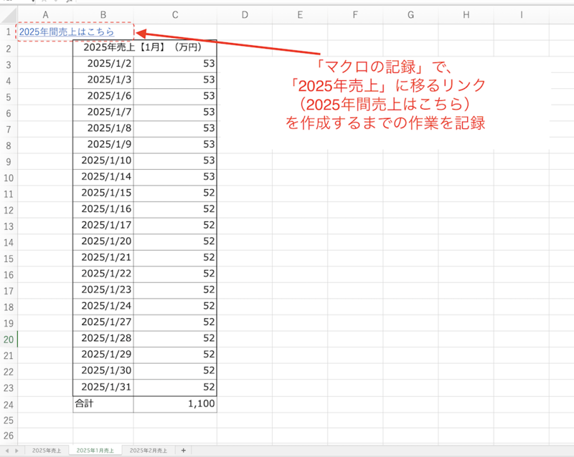Screen dimensions: 574x457
Task: Select sales value 52 beside 2025/1/31
Action: click(175, 388)
